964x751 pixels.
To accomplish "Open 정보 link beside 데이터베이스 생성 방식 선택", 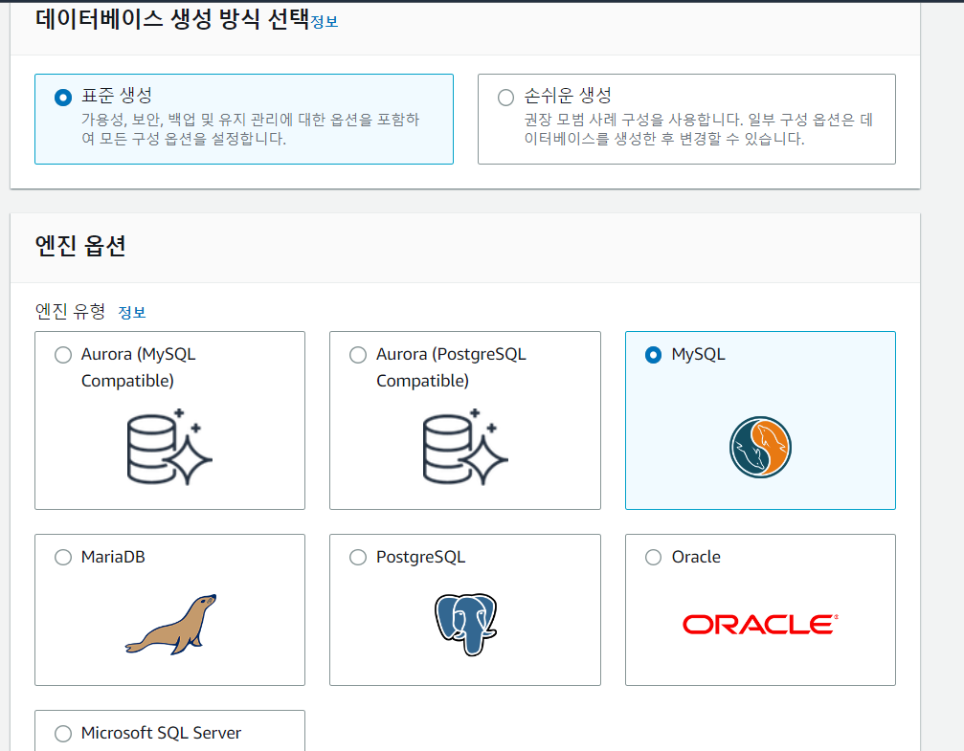I will (324, 21).
